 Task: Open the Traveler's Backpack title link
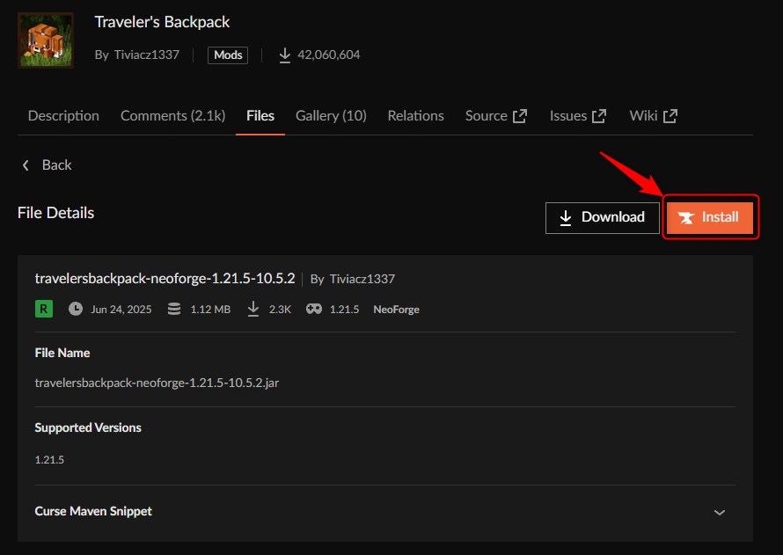[x=162, y=22]
